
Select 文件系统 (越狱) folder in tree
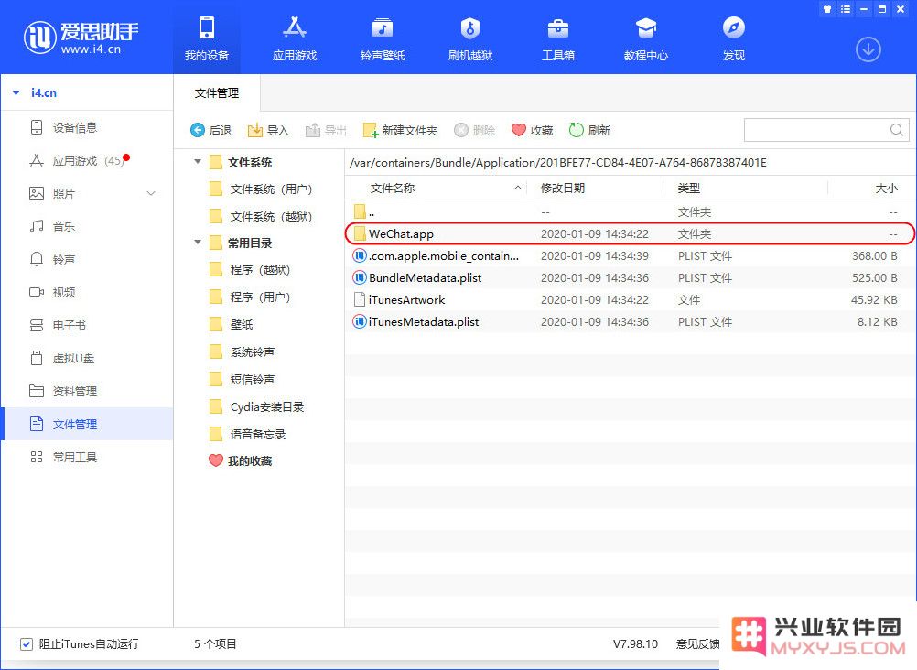click(261, 217)
